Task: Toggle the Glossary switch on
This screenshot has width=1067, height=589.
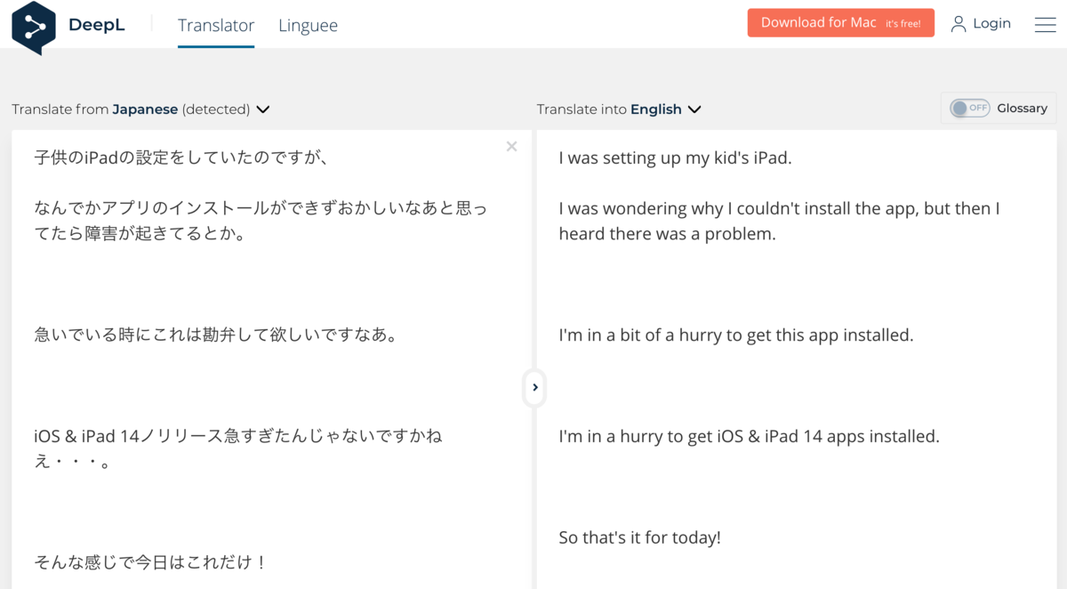Action: 970,109
